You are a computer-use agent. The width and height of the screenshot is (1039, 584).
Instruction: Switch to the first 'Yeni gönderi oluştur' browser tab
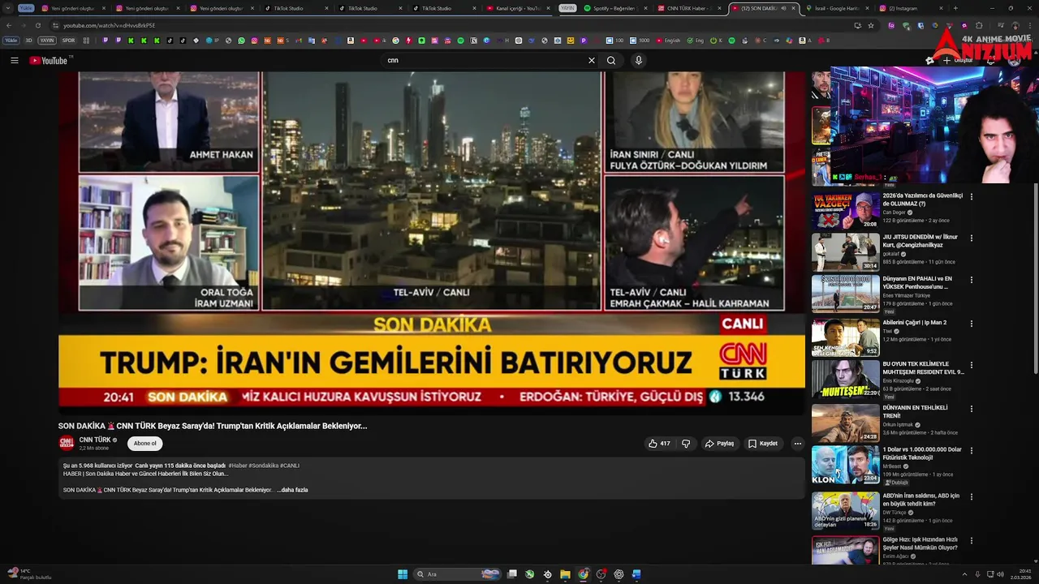73,8
